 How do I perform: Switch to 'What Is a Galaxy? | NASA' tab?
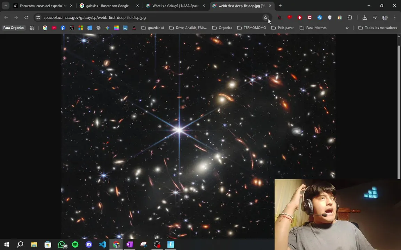[175, 6]
